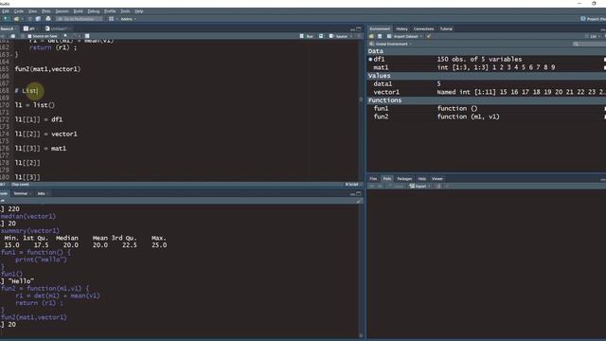Switch to the df1 source tab

pos(29,28)
